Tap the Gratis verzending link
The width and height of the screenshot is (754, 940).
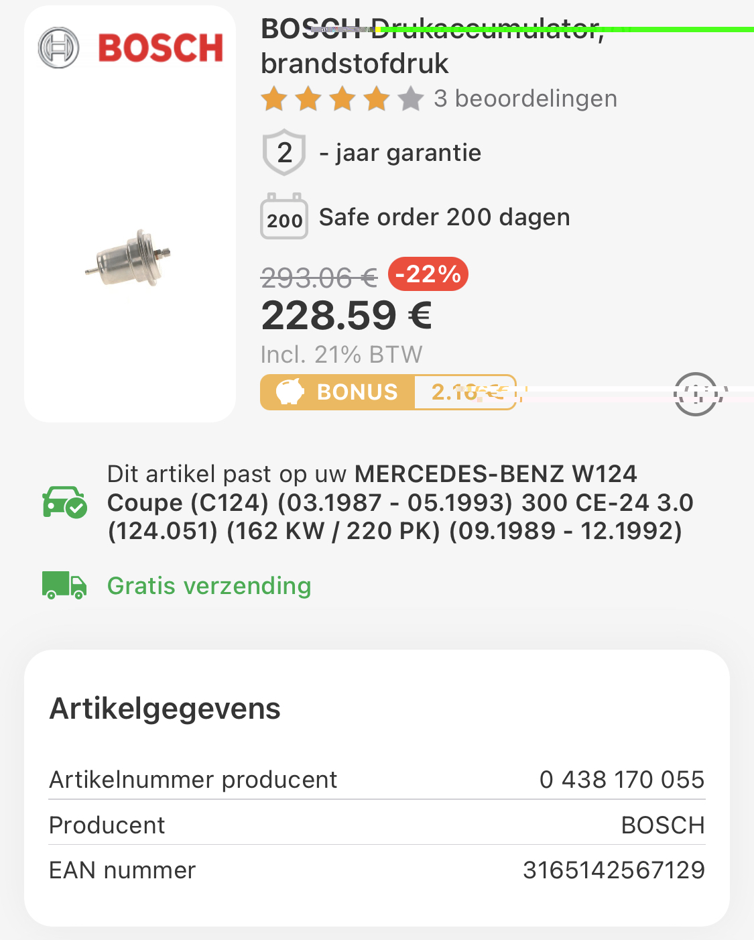tap(209, 585)
